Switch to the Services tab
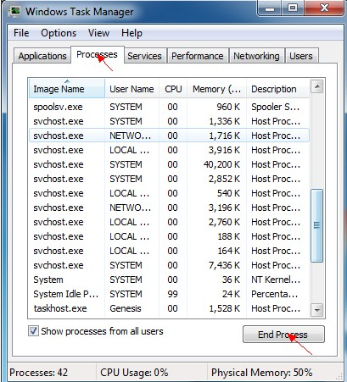This screenshot has height=382, width=347. click(144, 56)
